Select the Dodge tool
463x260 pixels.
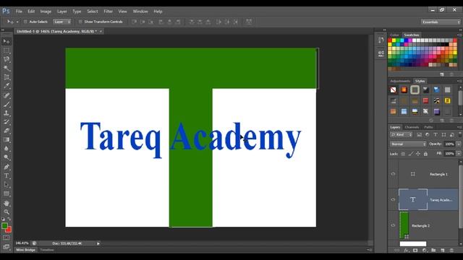click(x=7, y=157)
